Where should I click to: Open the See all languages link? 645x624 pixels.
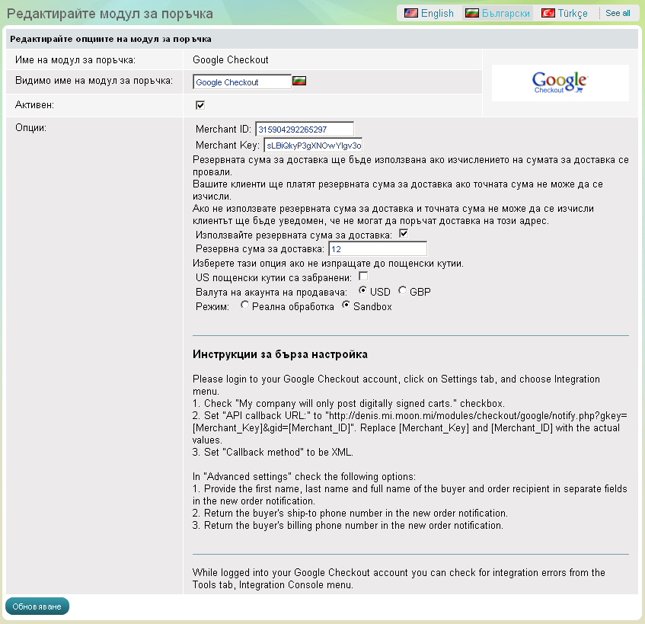click(618, 13)
